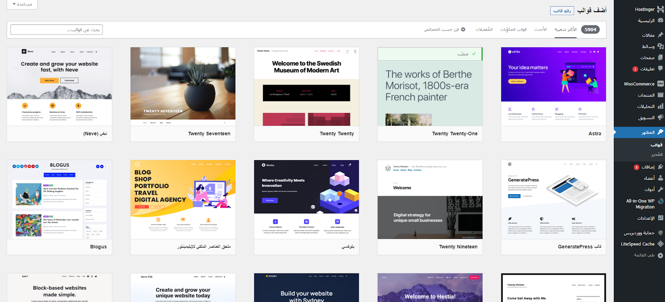Expand the Help (مساعدة) dropdown
The image size is (665, 302).
tap(22, 4)
